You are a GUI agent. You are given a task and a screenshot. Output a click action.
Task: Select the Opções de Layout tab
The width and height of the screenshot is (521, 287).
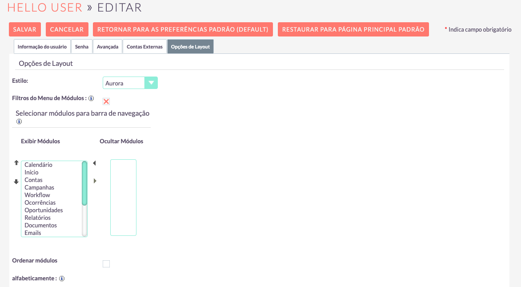190,47
